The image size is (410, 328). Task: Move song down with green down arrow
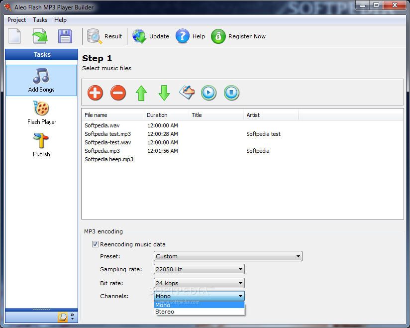[164, 93]
